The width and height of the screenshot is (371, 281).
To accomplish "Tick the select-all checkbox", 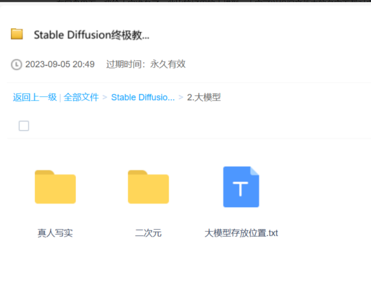I will 24,126.
